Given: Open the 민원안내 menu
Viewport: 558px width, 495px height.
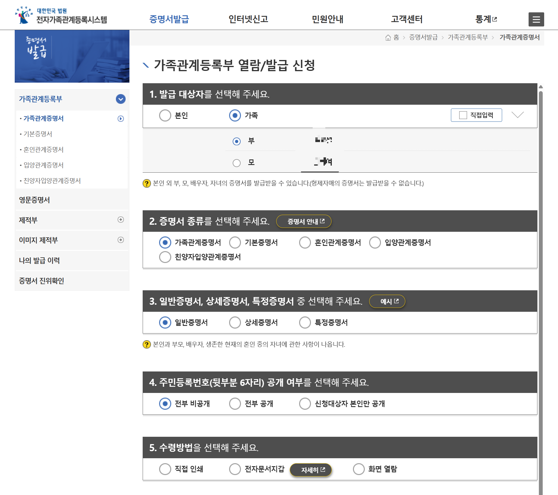Looking at the screenshot, I should click(328, 19).
